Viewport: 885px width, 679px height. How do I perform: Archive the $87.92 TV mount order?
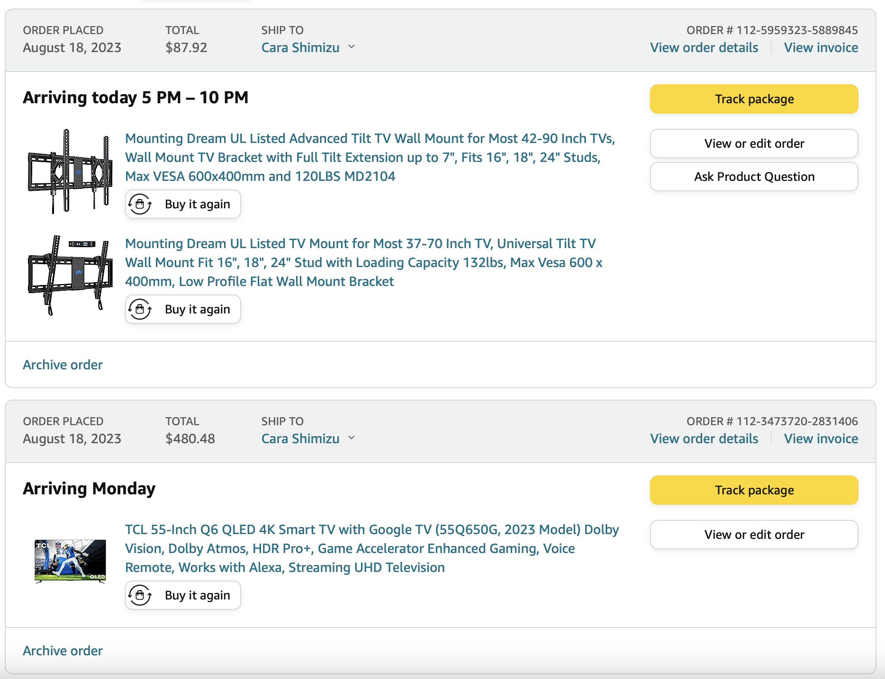(x=63, y=365)
